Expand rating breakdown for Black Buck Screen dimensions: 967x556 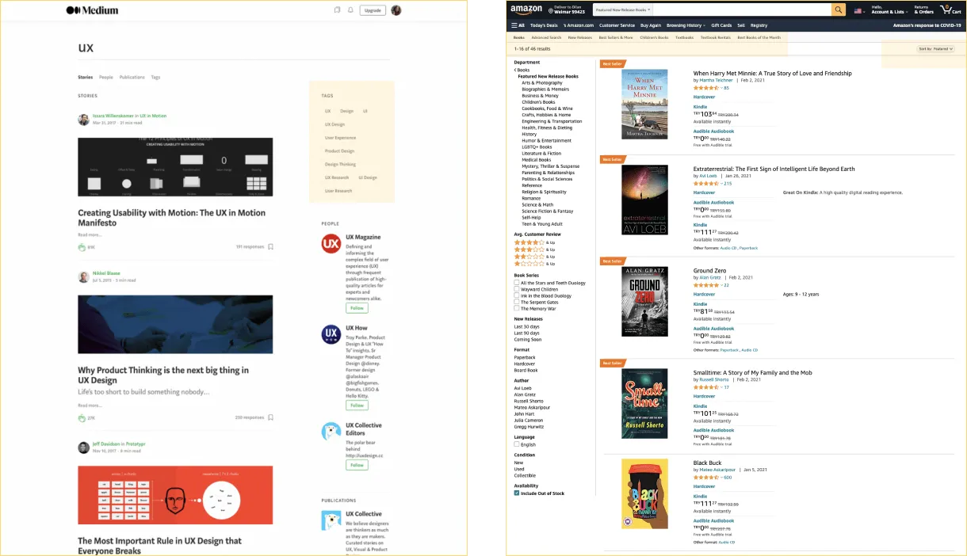click(x=720, y=478)
